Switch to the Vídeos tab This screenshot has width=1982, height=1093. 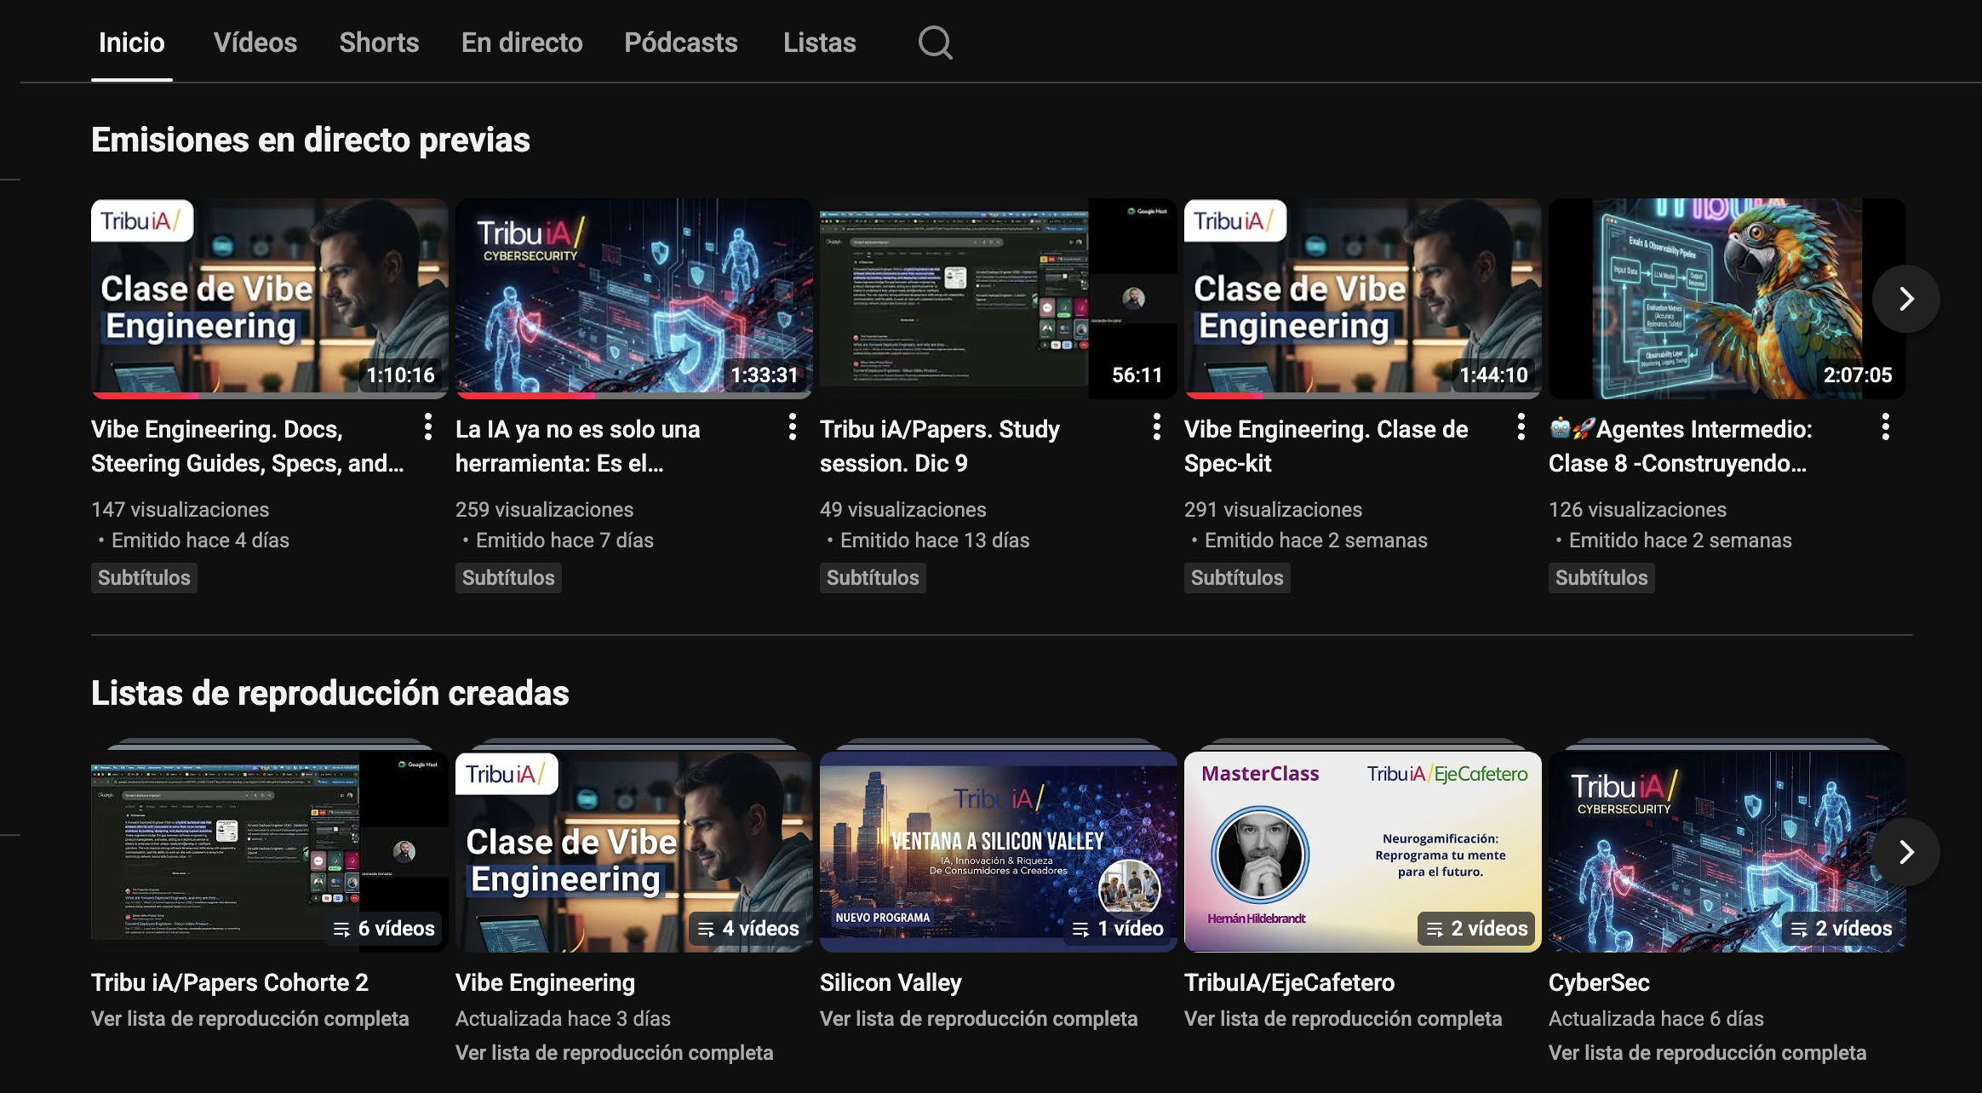click(x=255, y=43)
